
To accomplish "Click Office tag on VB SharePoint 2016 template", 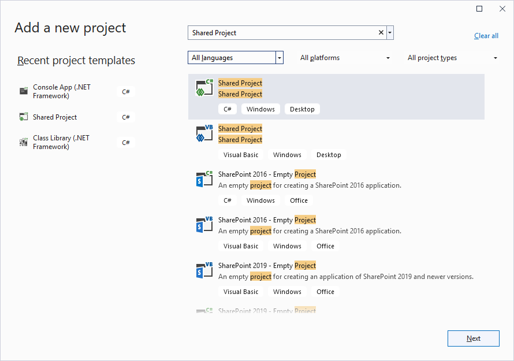I will [x=326, y=246].
